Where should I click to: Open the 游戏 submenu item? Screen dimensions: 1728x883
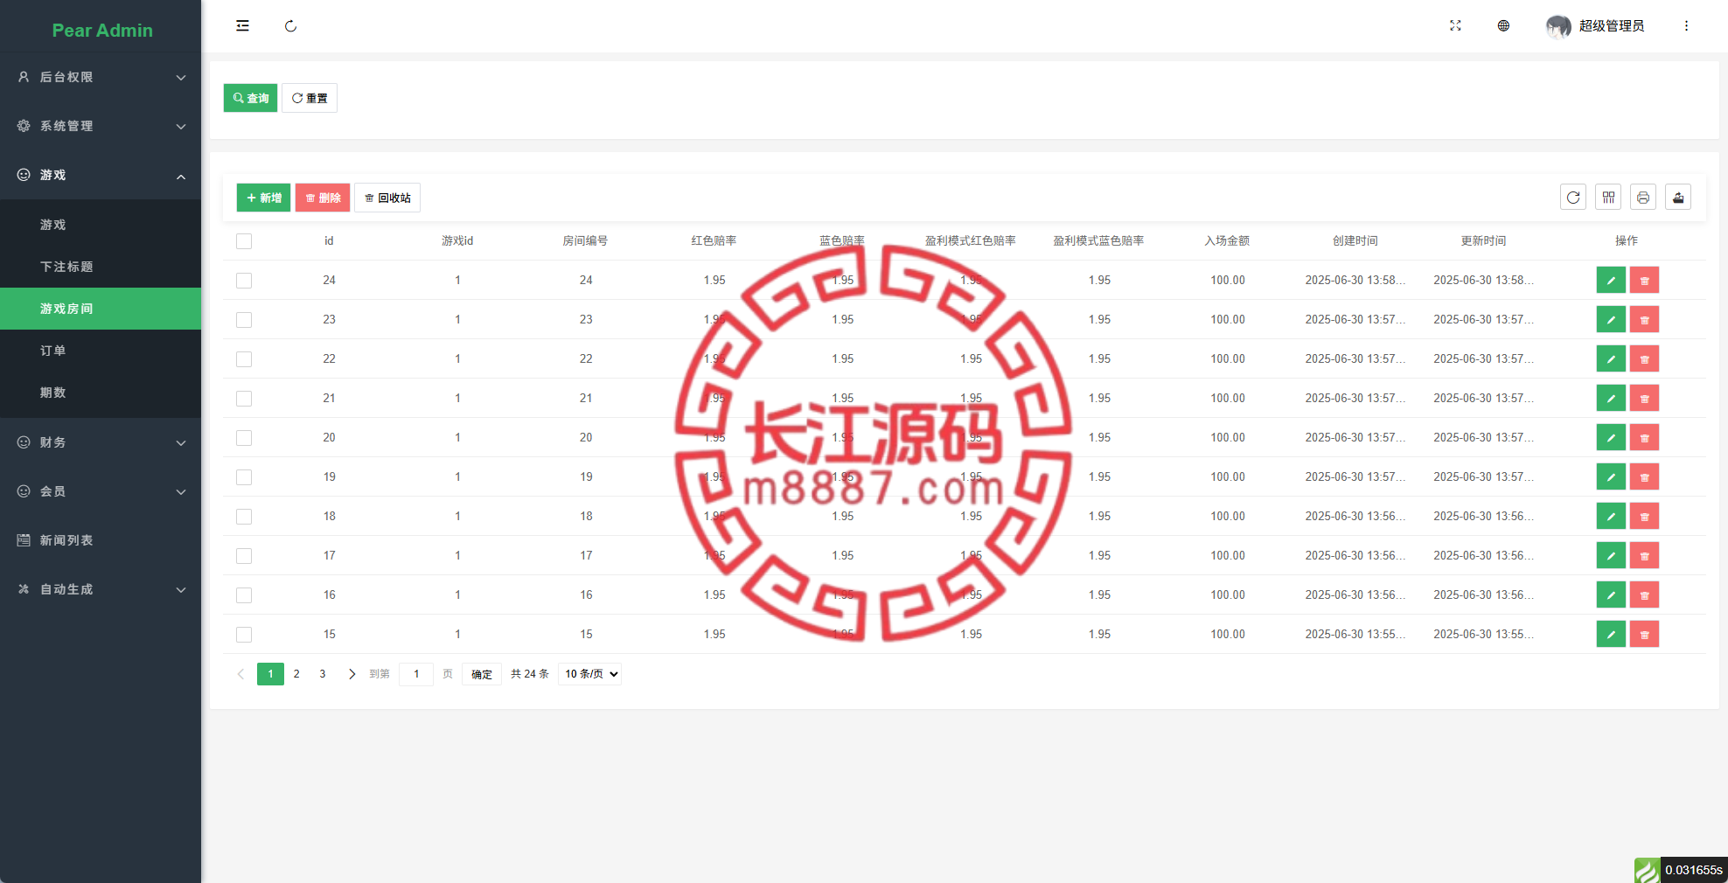(x=101, y=225)
